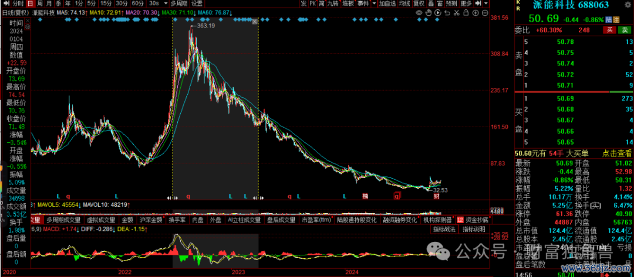Screen dimensions: 634x277
Task: Toggle the 均线 moving average lines
Action: point(404,4)
